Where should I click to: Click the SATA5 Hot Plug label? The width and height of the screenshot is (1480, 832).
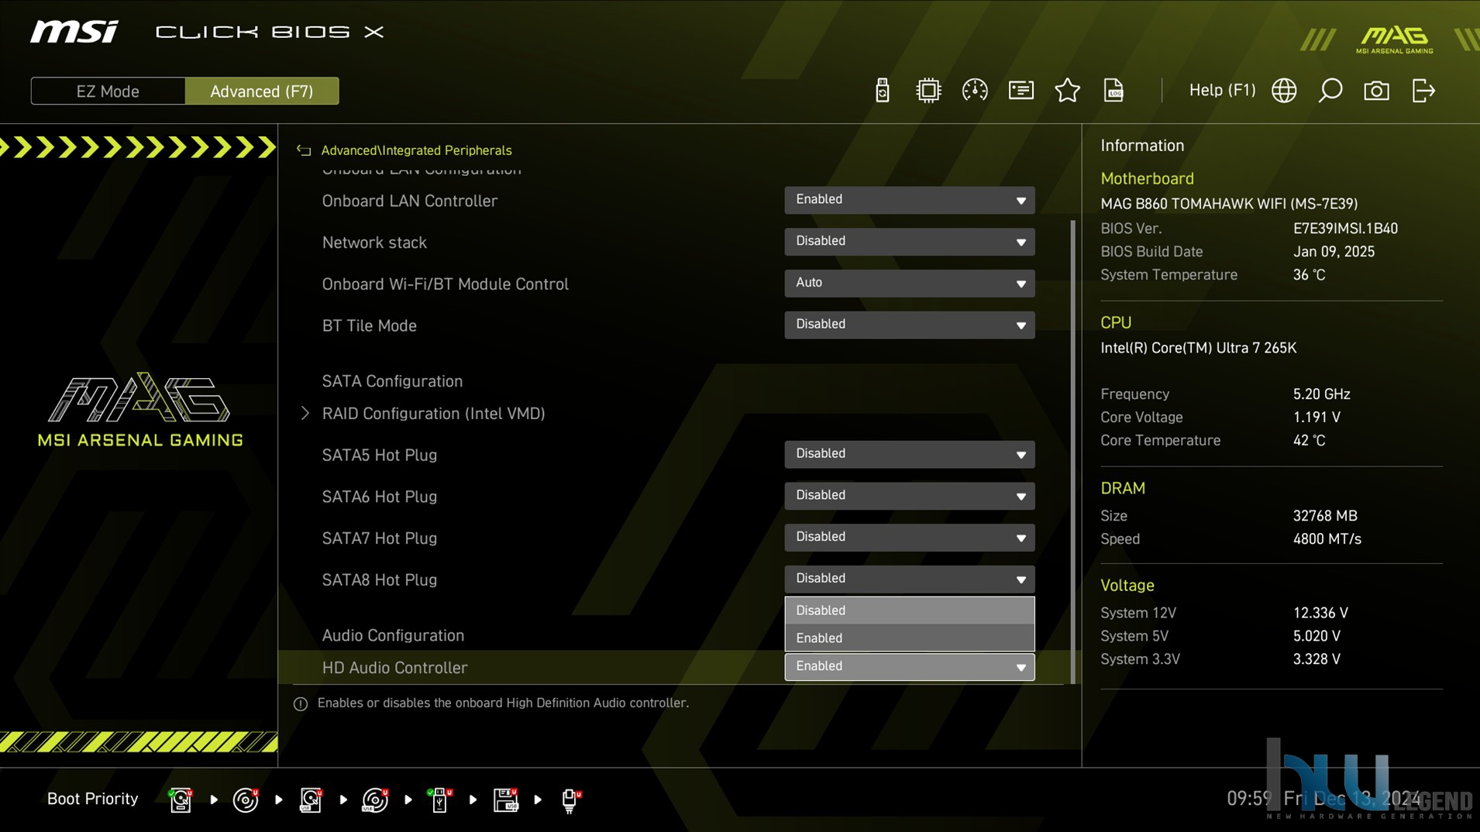click(x=379, y=455)
